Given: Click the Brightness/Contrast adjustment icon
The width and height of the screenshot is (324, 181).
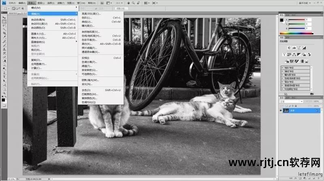Looking at the screenshot, I should [289, 48].
